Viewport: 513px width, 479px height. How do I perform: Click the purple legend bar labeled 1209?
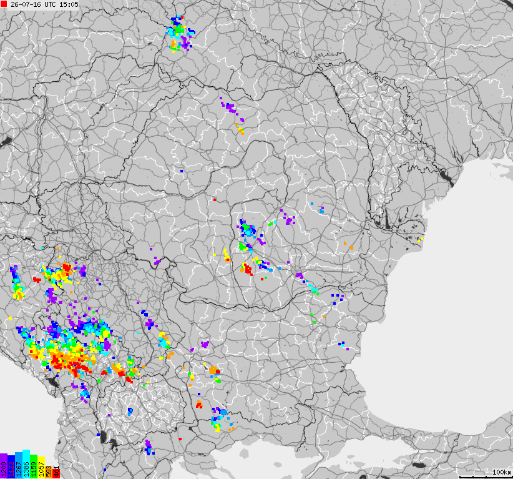point(4,466)
